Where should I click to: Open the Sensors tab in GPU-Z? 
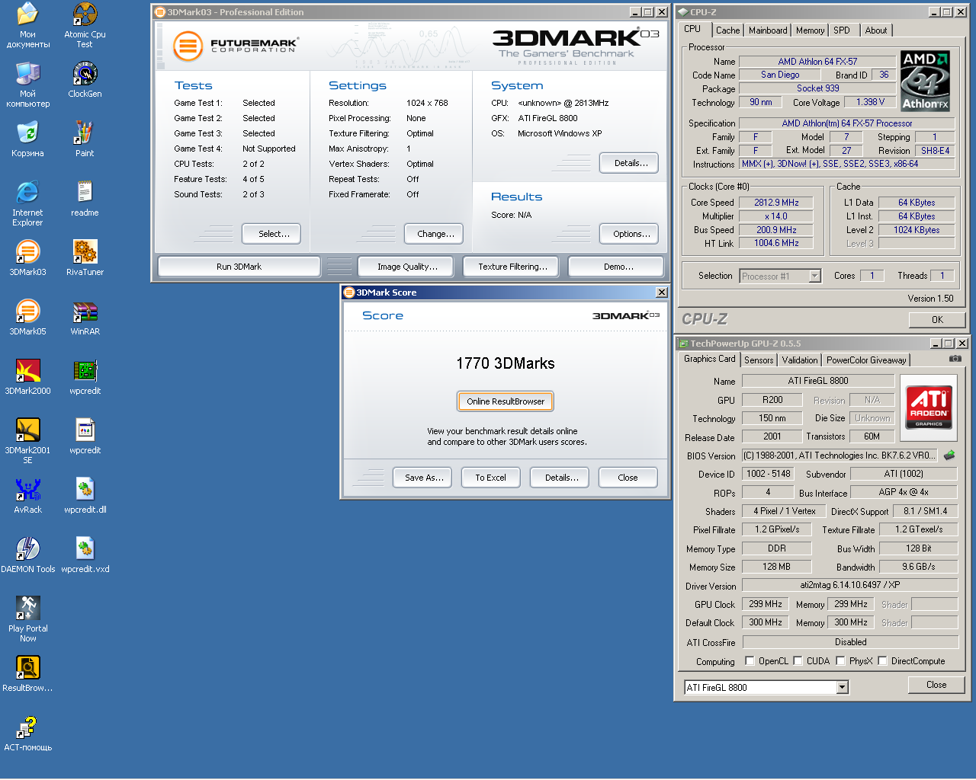[759, 360]
